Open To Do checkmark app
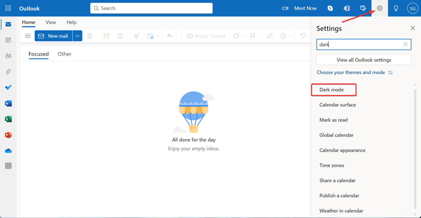Screen dimensions: 421x218 [x=8, y=87]
